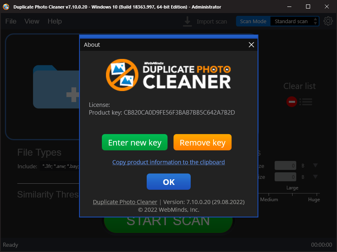337x252 pixels.
Task: Click the File Types heading
Action: click(x=40, y=152)
